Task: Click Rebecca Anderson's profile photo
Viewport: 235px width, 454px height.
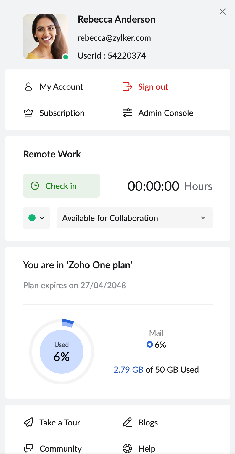Action: 46,37
